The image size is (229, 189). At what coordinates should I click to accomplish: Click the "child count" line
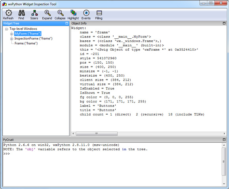point(142,114)
